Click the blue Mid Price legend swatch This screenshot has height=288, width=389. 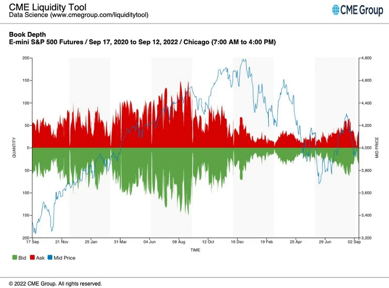click(x=50, y=258)
